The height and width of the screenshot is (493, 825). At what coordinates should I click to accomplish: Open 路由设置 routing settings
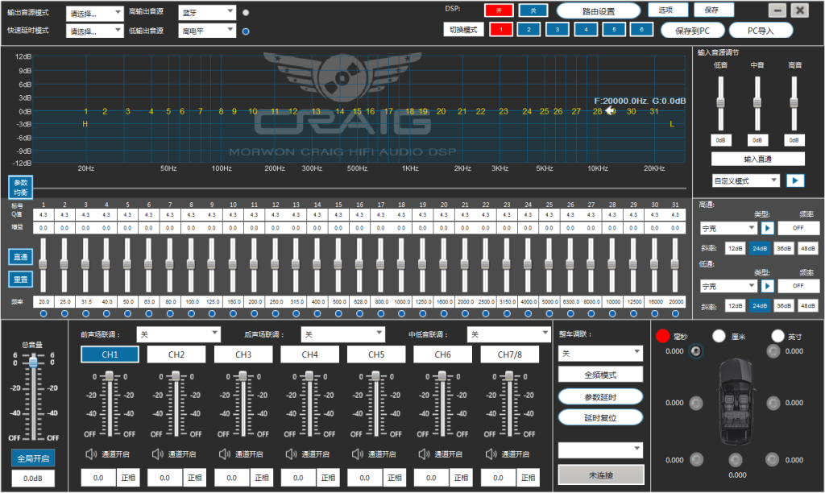click(x=599, y=11)
